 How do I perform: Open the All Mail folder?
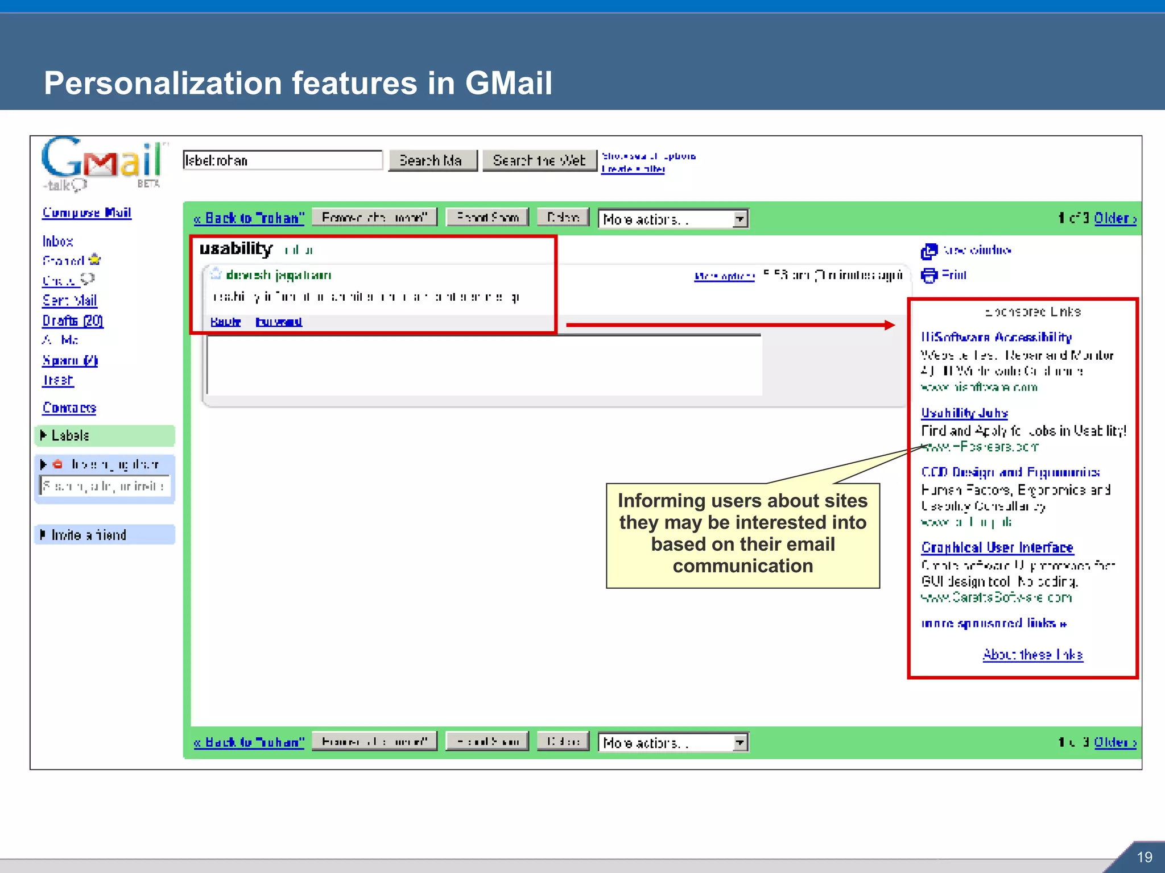pyautogui.click(x=60, y=340)
